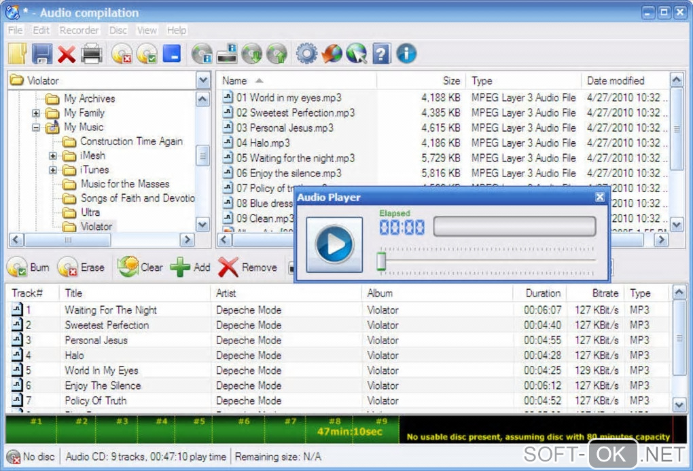This screenshot has height=471, width=693.
Task: Click the globe with cursor icon
Action: (356, 54)
